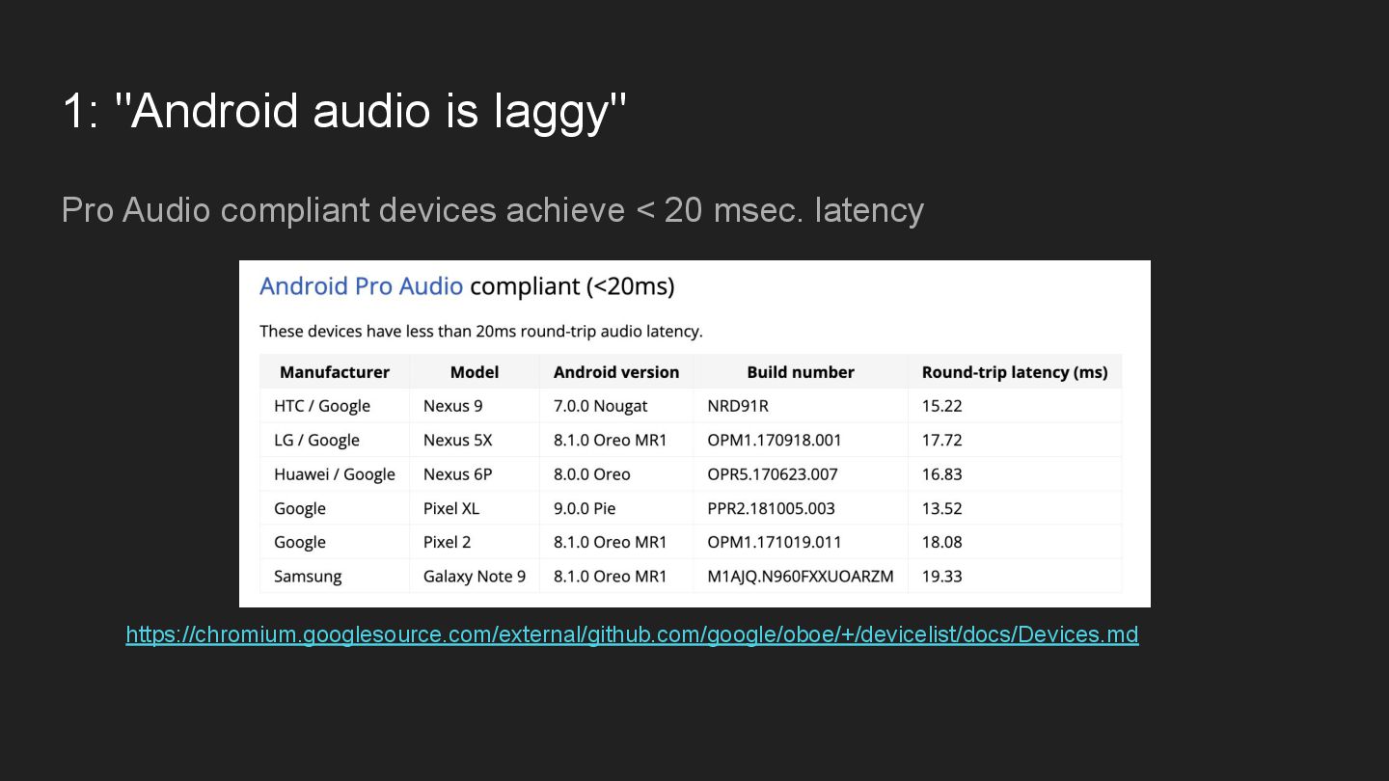Select the latency value '18.08'
The width and height of the screenshot is (1389, 781).
coord(942,542)
